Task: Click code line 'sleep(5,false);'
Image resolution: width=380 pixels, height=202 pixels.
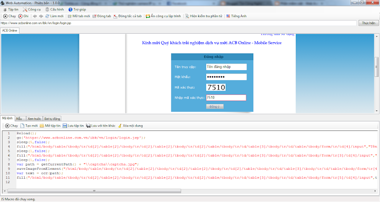Action: [x=33, y=142]
